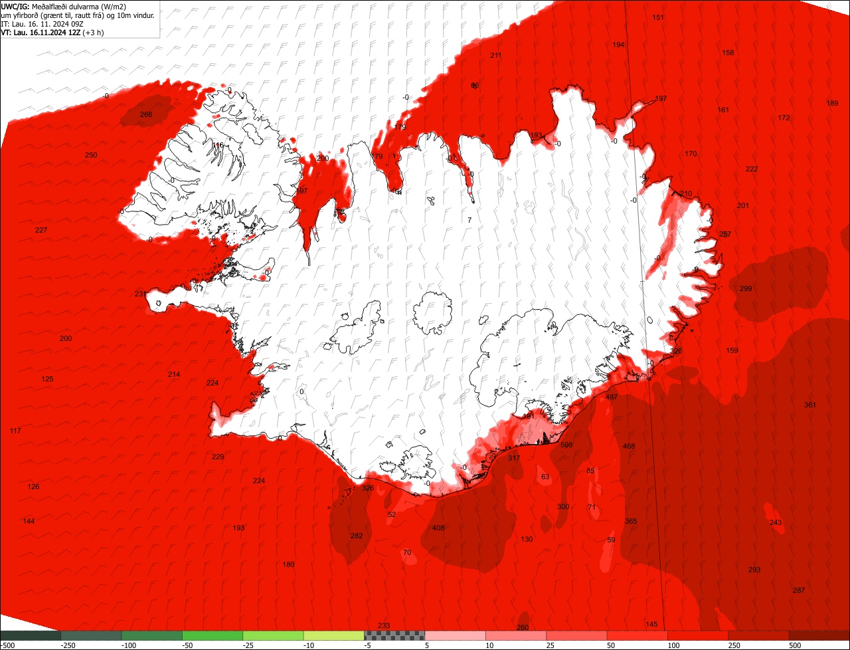850x650 pixels.
Task: Click the map value 71
Action: click(x=592, y=507)
